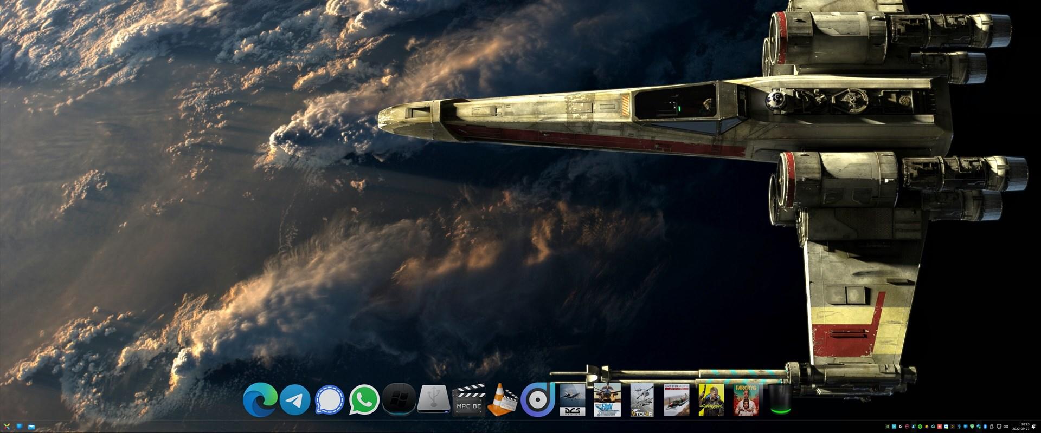The height and width of the screenshot is (433, 1041).
Task: Open the Mail icon in the taskbar
Action: 31,427
